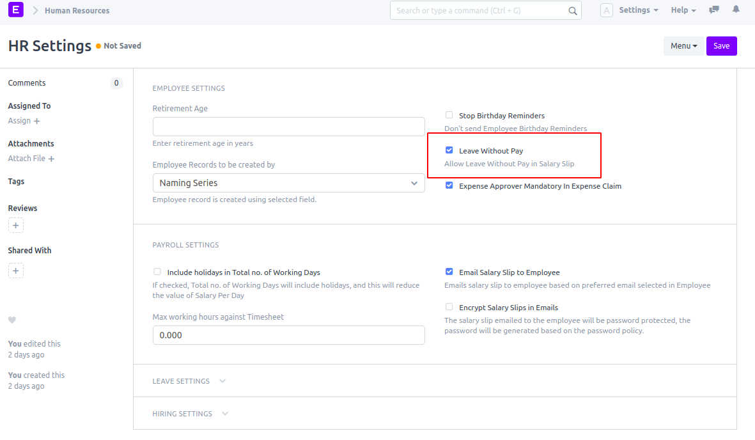Click the Retirement Age input field
Image resolution: width=755 pixels, height=440 pixels.
point(288,126)
